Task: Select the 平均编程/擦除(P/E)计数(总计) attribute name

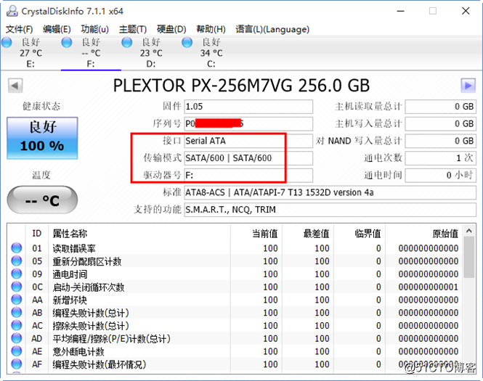Action: pos(111,339)
